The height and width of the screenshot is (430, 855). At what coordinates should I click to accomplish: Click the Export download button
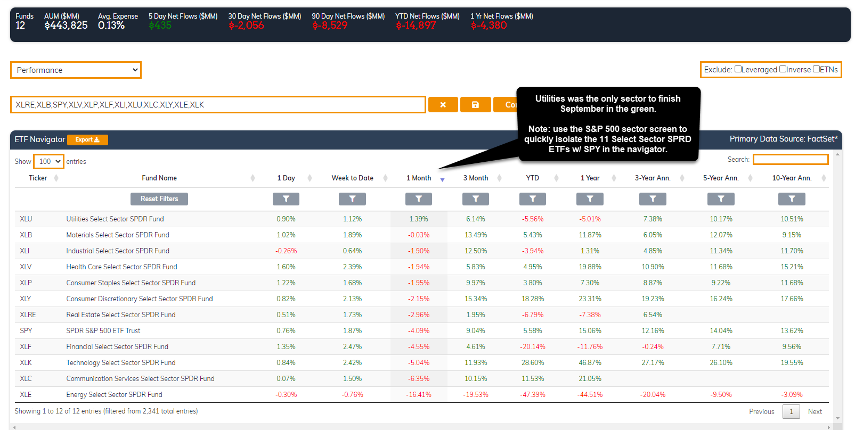pyautogui.click(x=87, y=139)
